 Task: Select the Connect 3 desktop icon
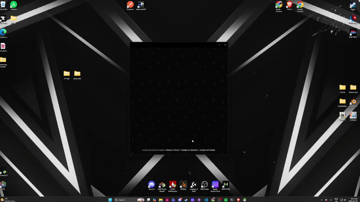[3, 172]
